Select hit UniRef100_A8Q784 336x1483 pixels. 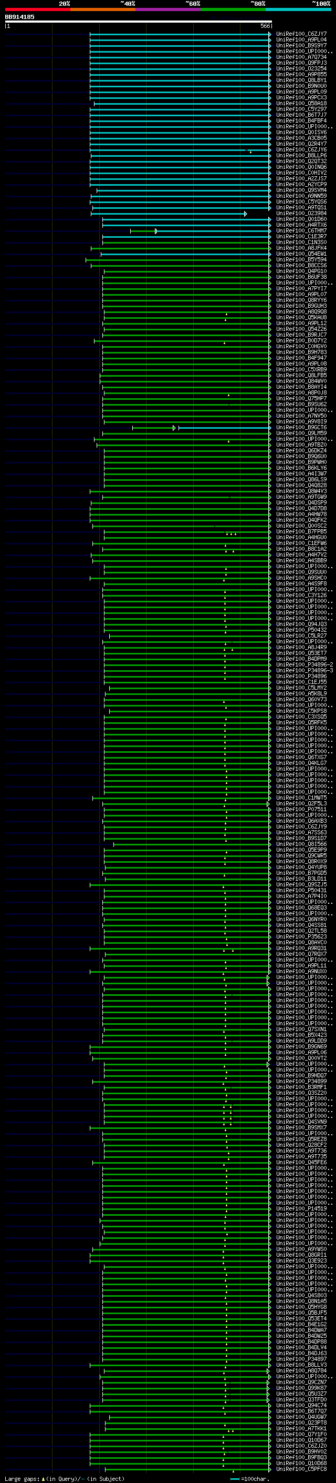301,1371
